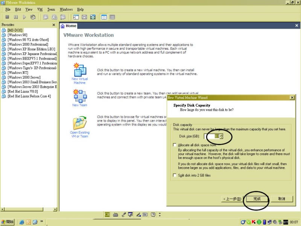Select [Windows 2000 Server] favorite

(24, 77)
